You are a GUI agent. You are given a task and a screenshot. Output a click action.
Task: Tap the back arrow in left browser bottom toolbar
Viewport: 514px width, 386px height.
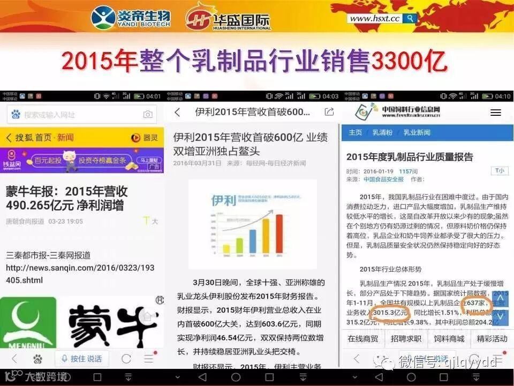pos(14,359)
